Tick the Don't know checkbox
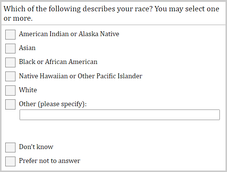Image resolution: width=227 pixels, height=172 pixels. 11,147
